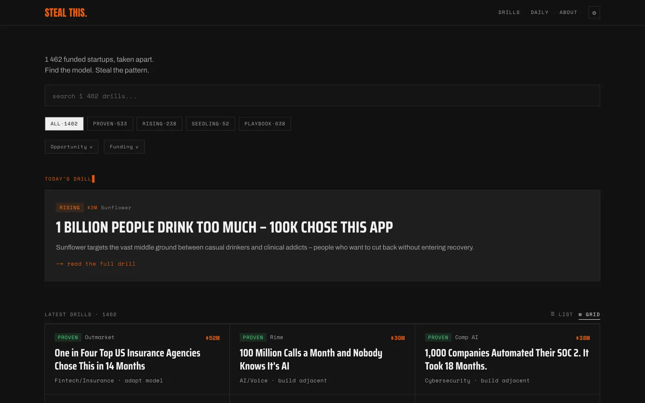Open the Opportunity filter dropdown
Viewport: 645px width, 403px height.
click(71, 146)
